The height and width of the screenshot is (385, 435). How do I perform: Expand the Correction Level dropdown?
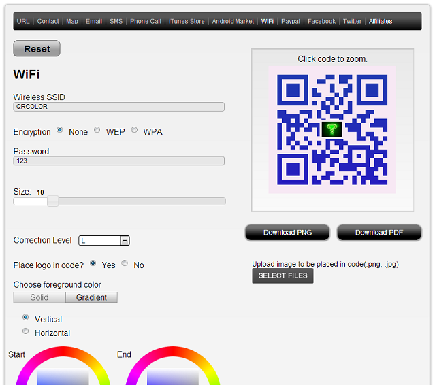[104, 241]
